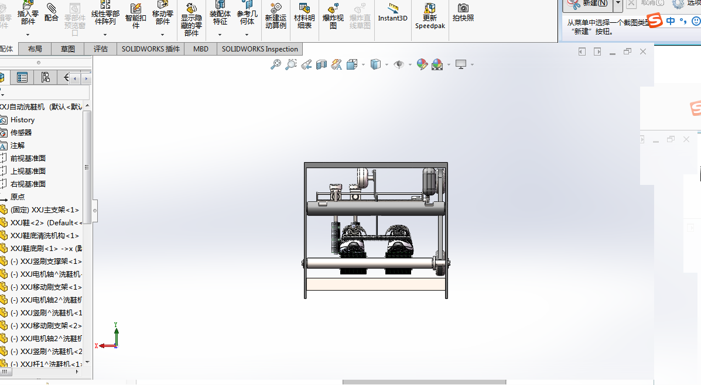Viewport: 701px width, 385px height.
Task: Click Display Style cube icon
Action: coord(375,64)
